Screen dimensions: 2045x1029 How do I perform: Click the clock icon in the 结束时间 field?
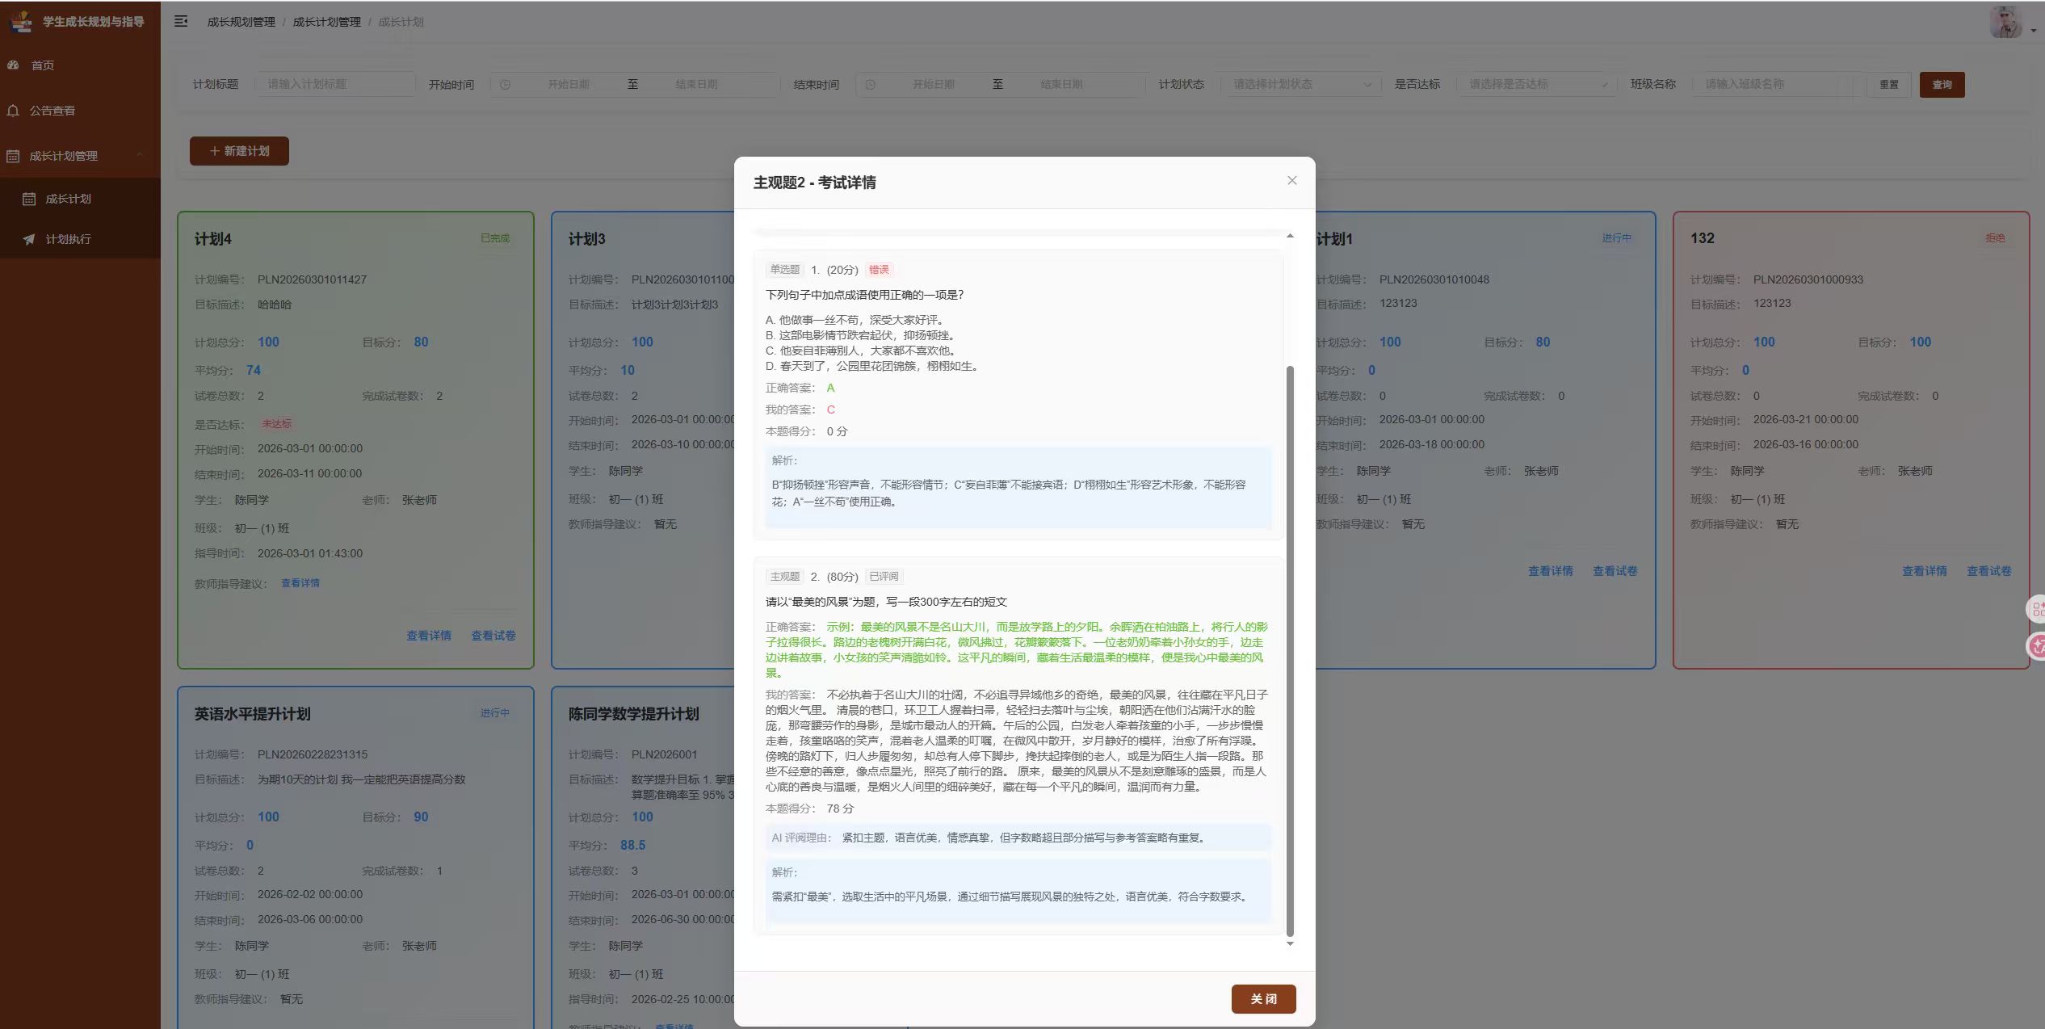tap(870, 84)
